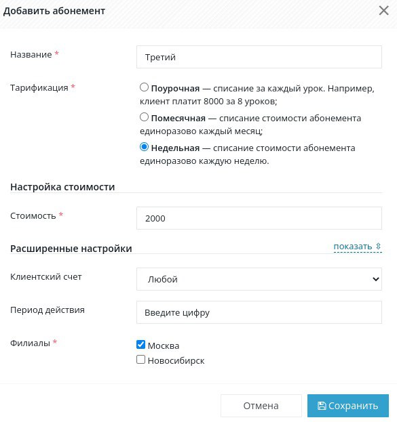Uncheck the Москва branch checkbox
Image resolution: width=397 pixels, height=422 pixels.
point(140,345)
